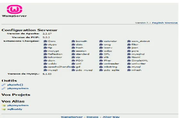
Task: Select the xml extension name
Action: (x=79, y=64)
